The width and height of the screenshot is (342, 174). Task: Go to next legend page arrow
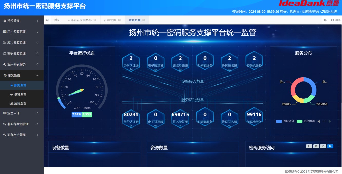click(330, 121)
